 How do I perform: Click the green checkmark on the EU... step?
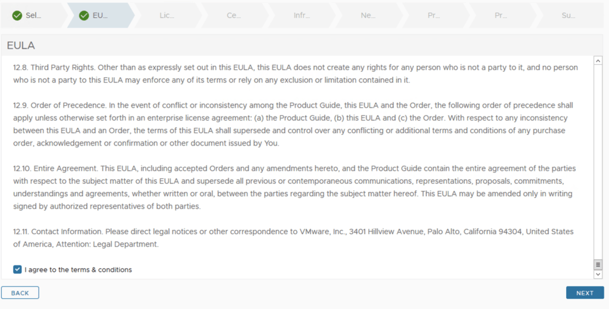pos(84,15)
